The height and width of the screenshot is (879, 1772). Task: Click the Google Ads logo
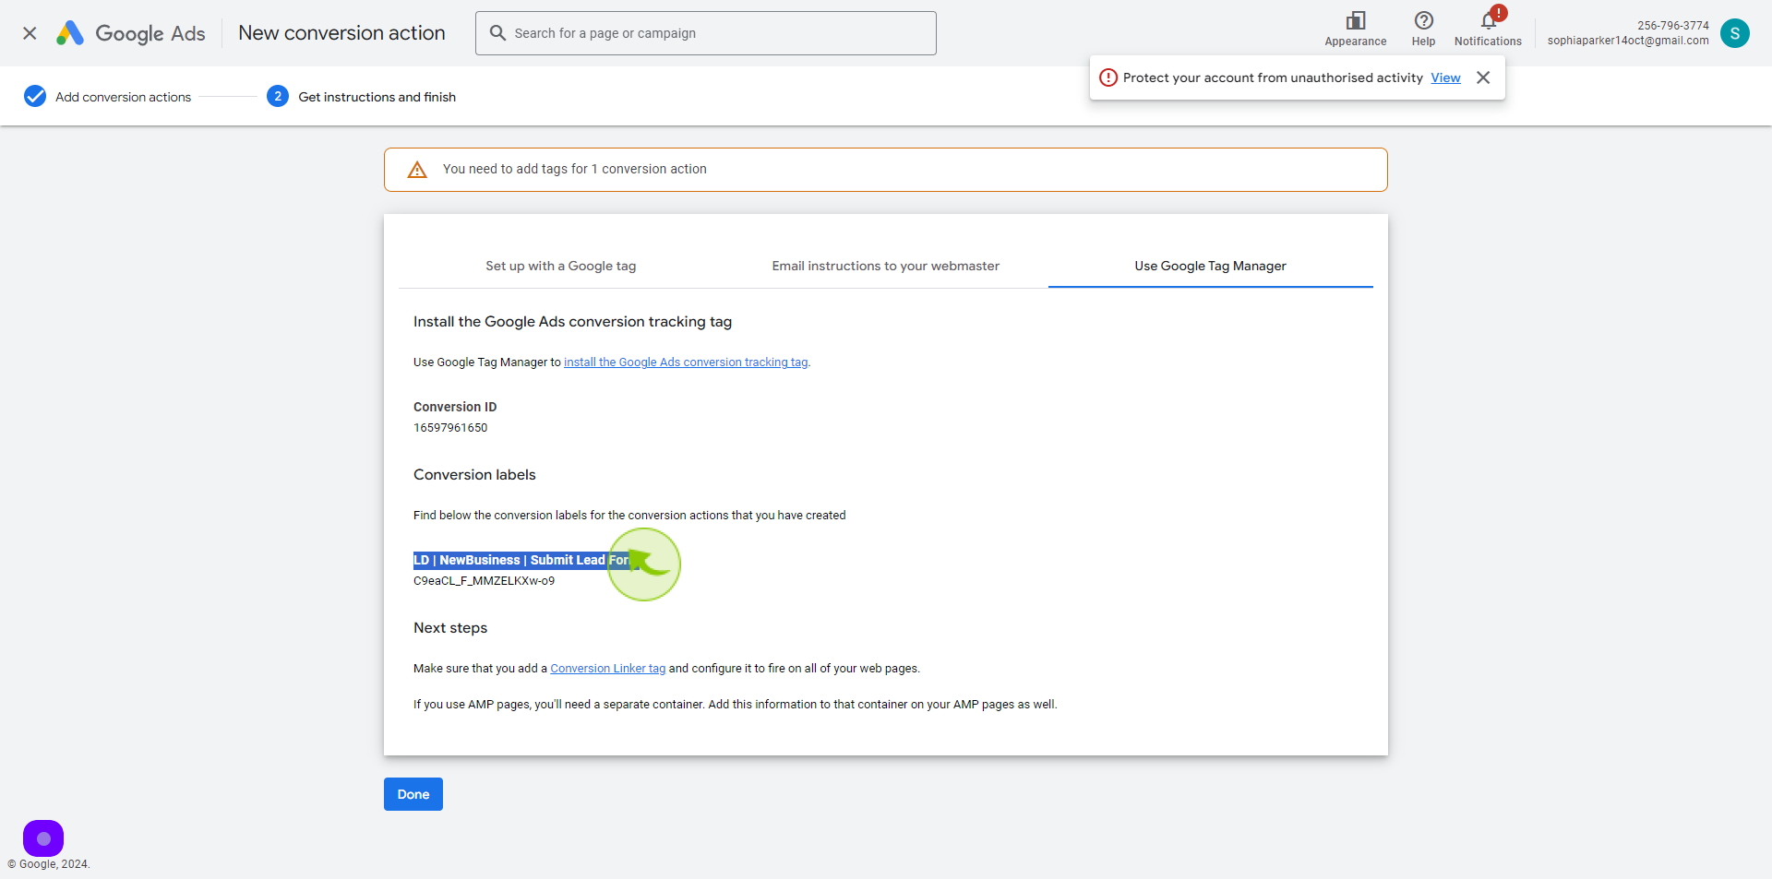click(x=131, y=33)
